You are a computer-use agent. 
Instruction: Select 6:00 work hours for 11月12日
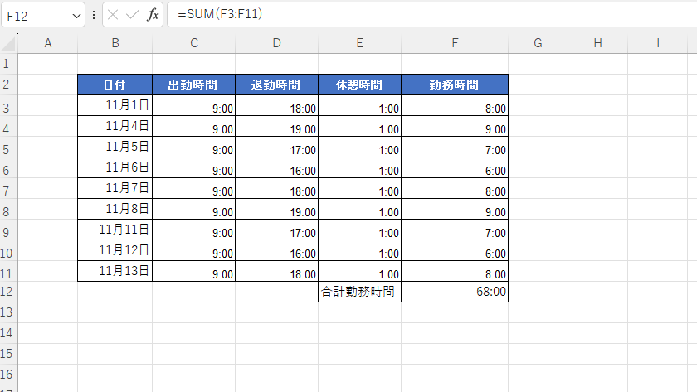pos(455,250)
